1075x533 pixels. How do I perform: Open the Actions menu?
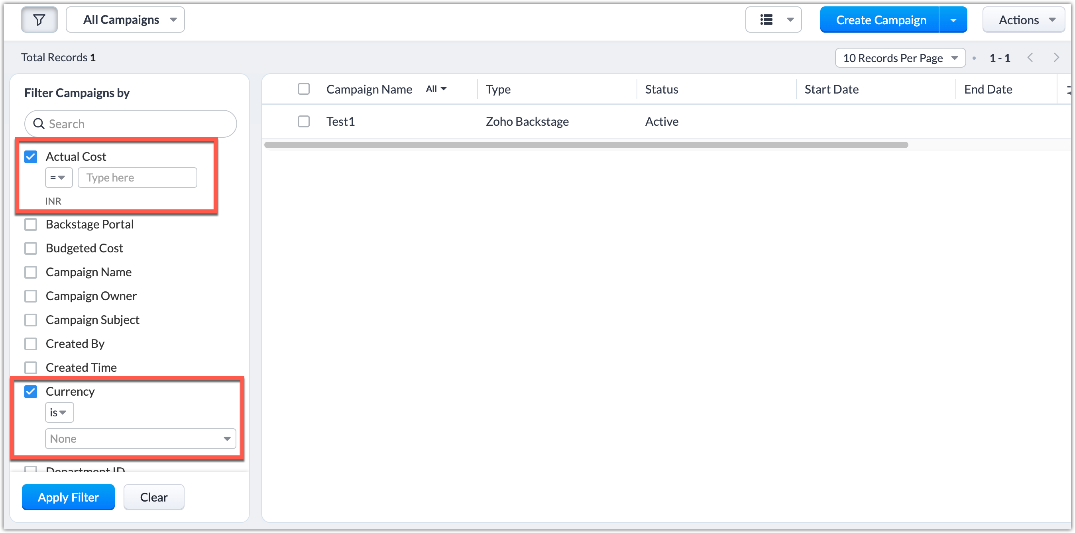[x=1024, y=20]
